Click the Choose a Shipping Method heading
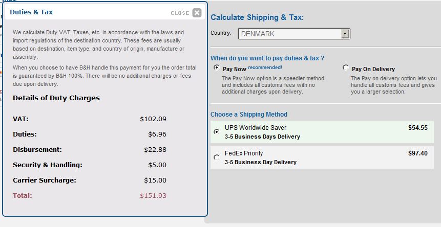This screenshot has height=227, width=441. pyautogui.click(x=249, y=115)
